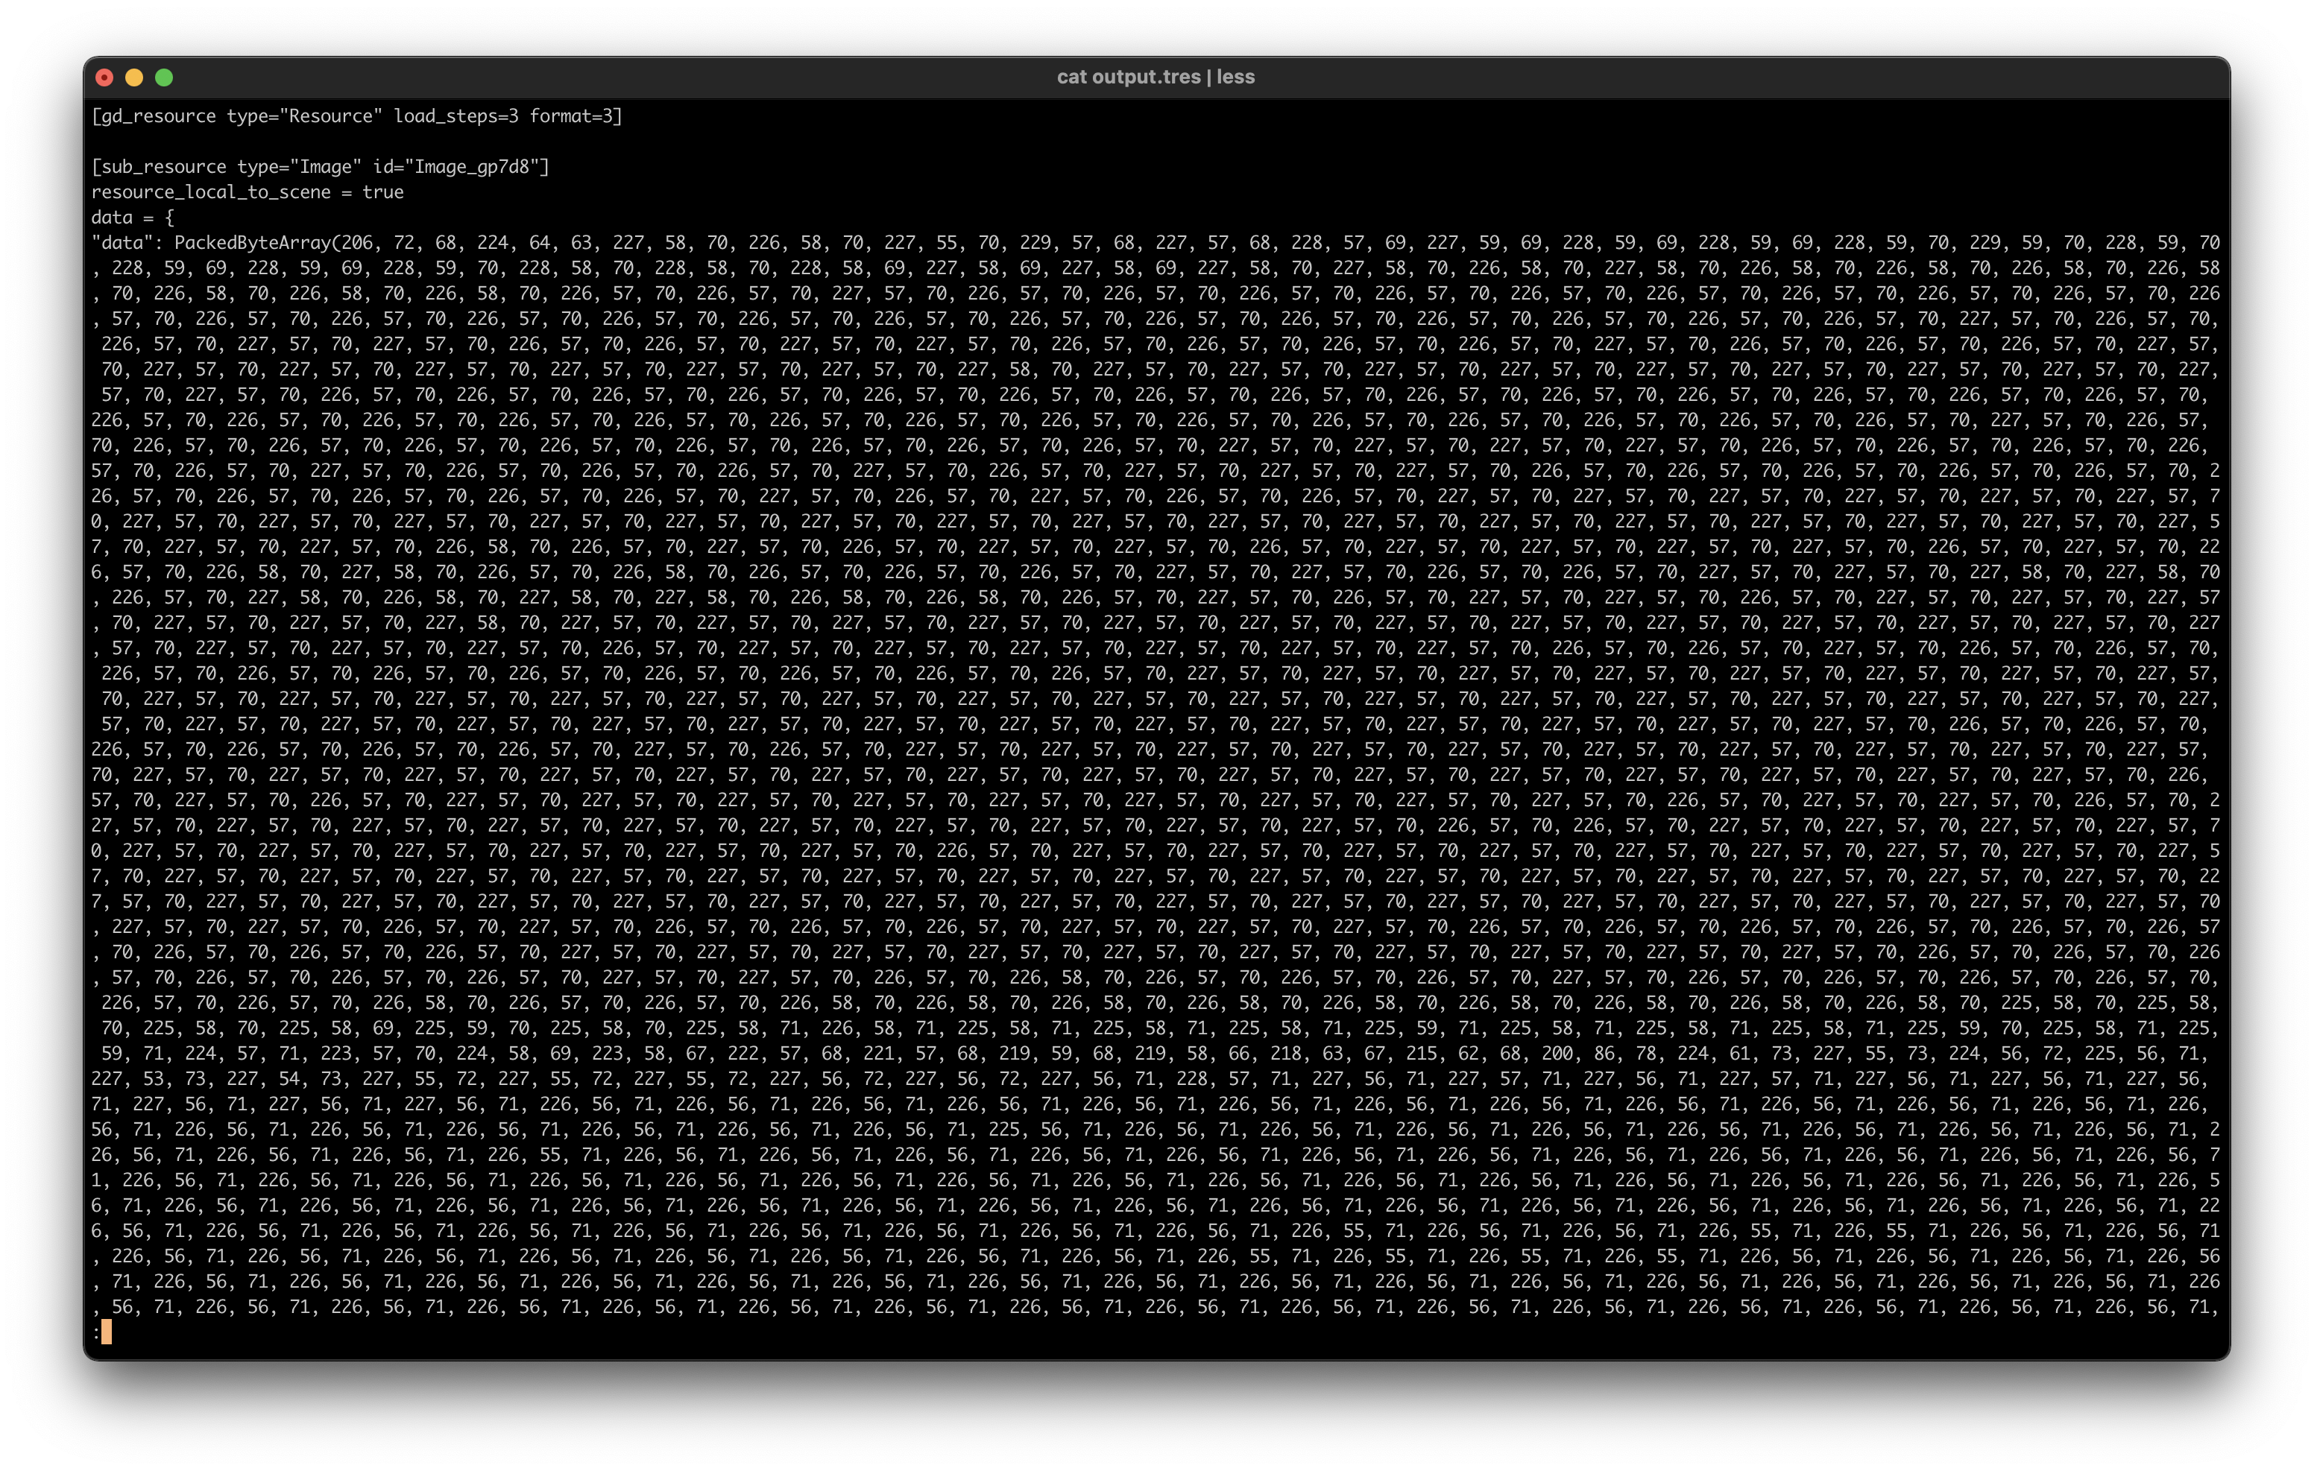Click the 'PackedByteArray(' text
2314x1471 pixels.
click(x=257, y=243)
